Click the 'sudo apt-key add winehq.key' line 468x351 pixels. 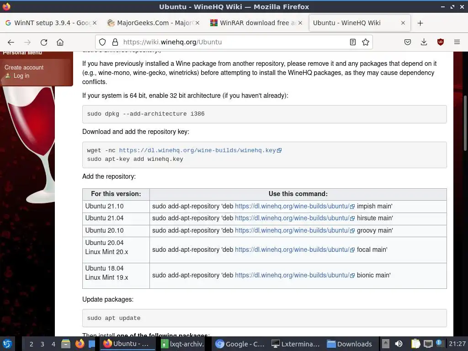point(135,159)
